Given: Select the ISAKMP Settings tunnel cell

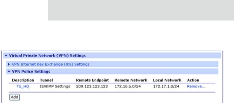Looking at the screenshot, I should 55,87.
